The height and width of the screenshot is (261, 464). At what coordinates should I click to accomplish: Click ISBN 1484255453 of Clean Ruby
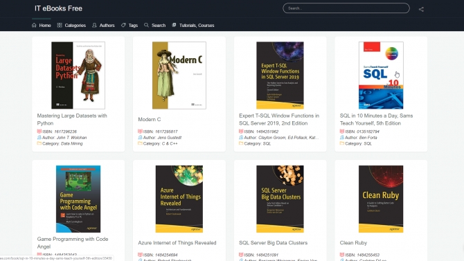pos(368,255)
